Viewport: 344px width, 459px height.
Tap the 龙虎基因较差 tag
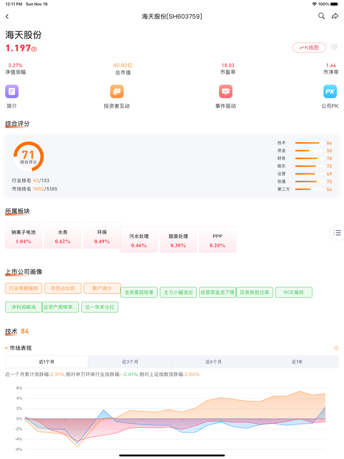tap(139, 292)
